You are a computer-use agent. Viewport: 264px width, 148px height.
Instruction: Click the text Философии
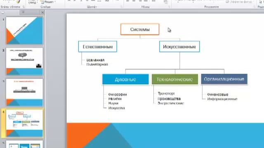point(118,95)
